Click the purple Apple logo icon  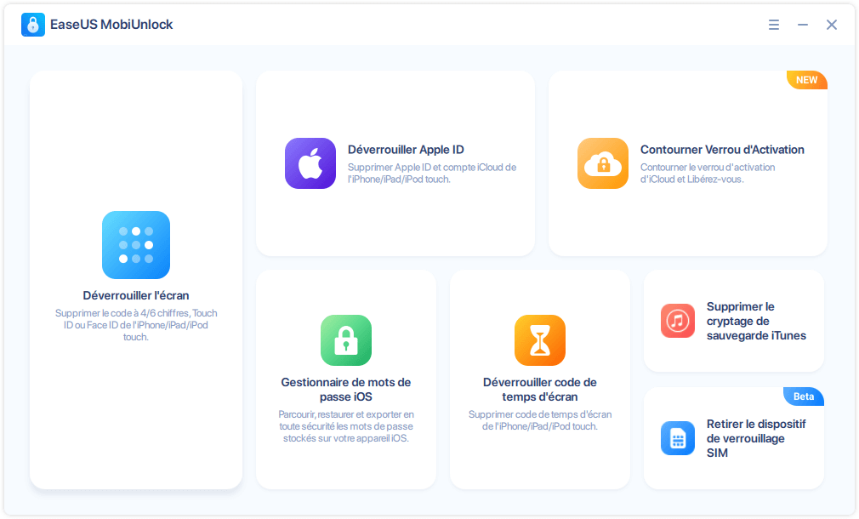click(310, 163)
